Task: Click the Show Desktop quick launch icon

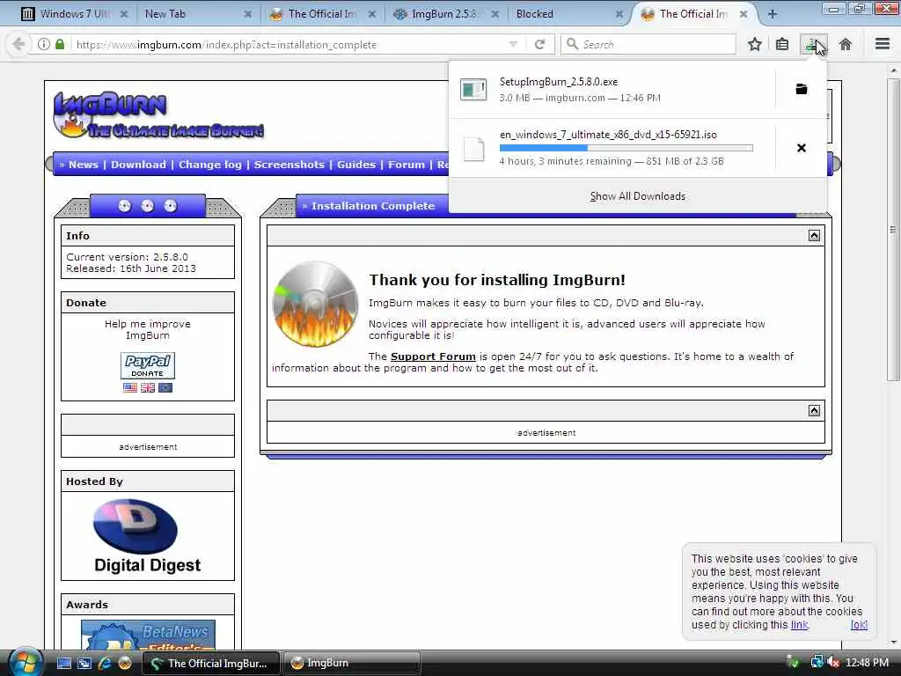Action: tap(64, 663)
